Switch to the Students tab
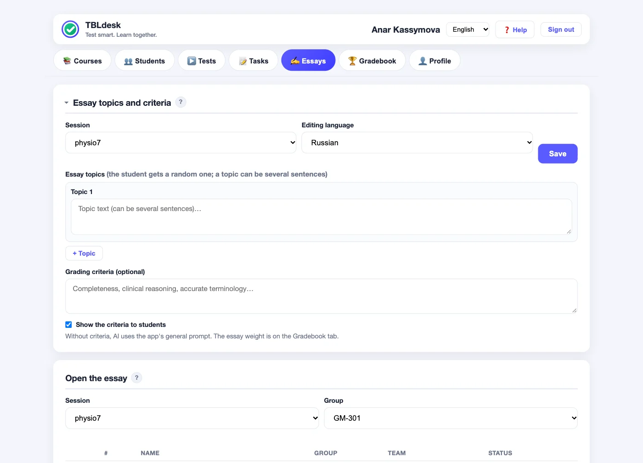 point(145,61)
